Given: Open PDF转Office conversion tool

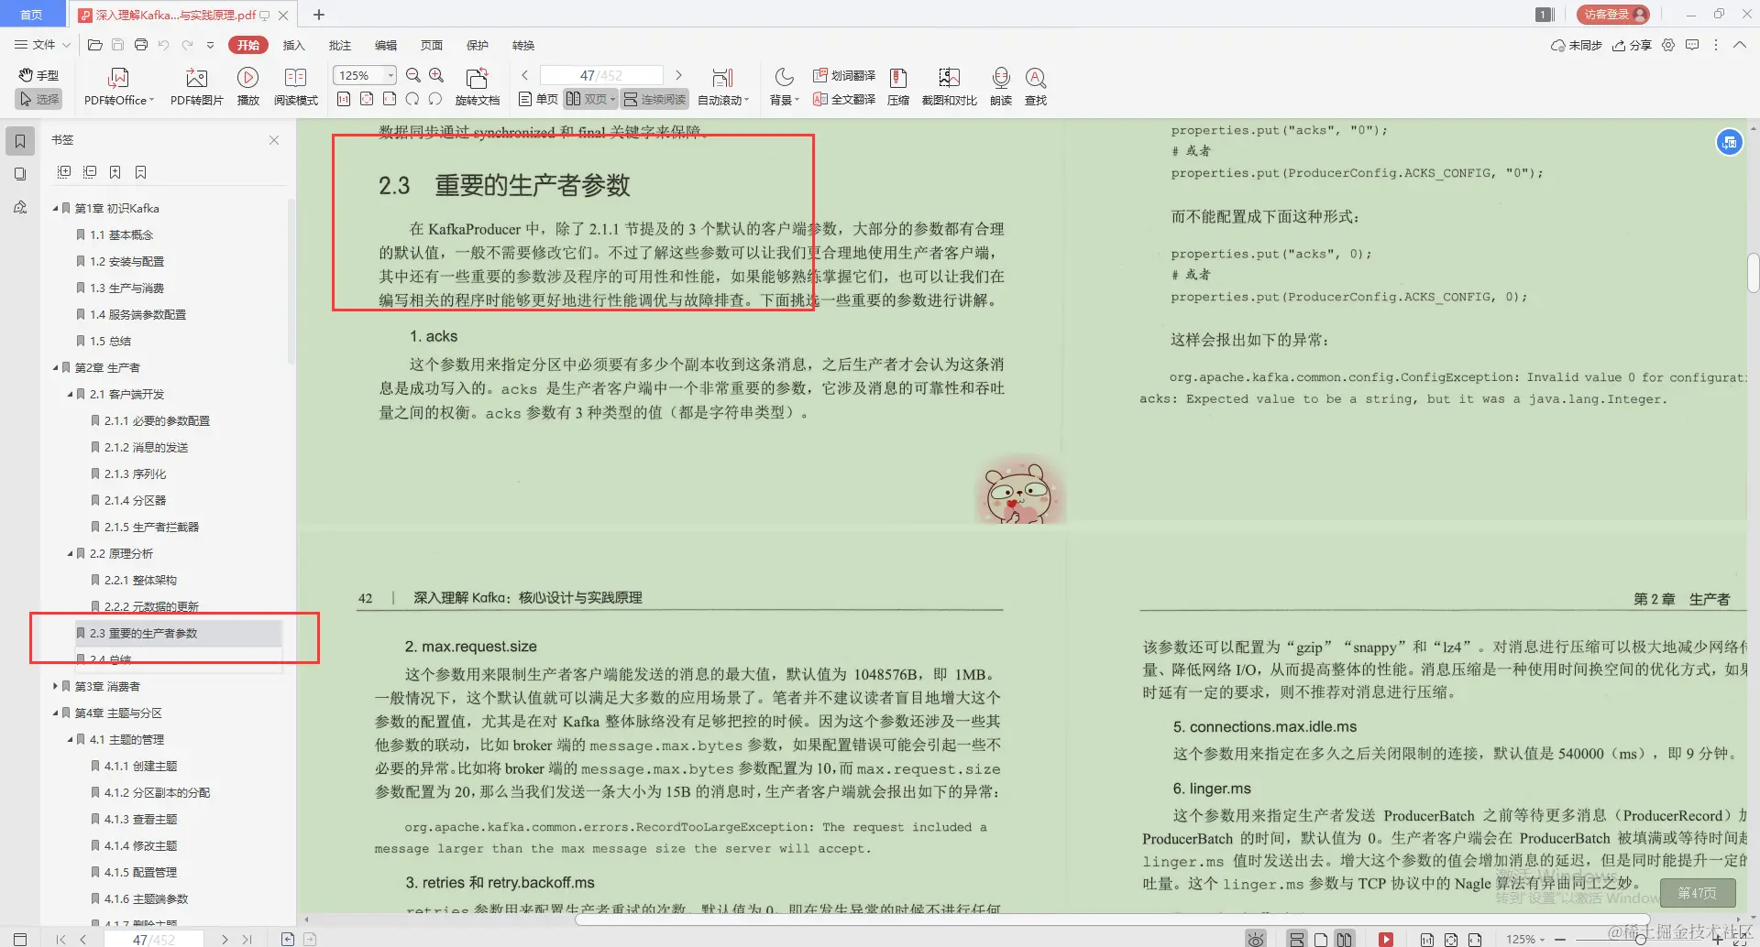Looking at the screenshot, I should 117,85.
